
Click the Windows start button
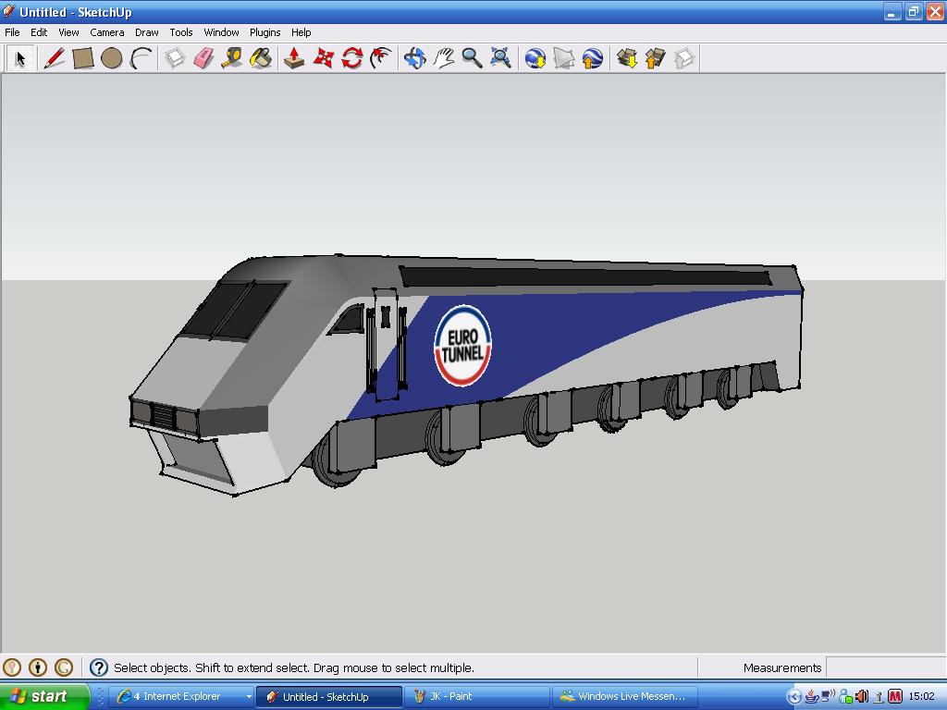pos(44,696)
